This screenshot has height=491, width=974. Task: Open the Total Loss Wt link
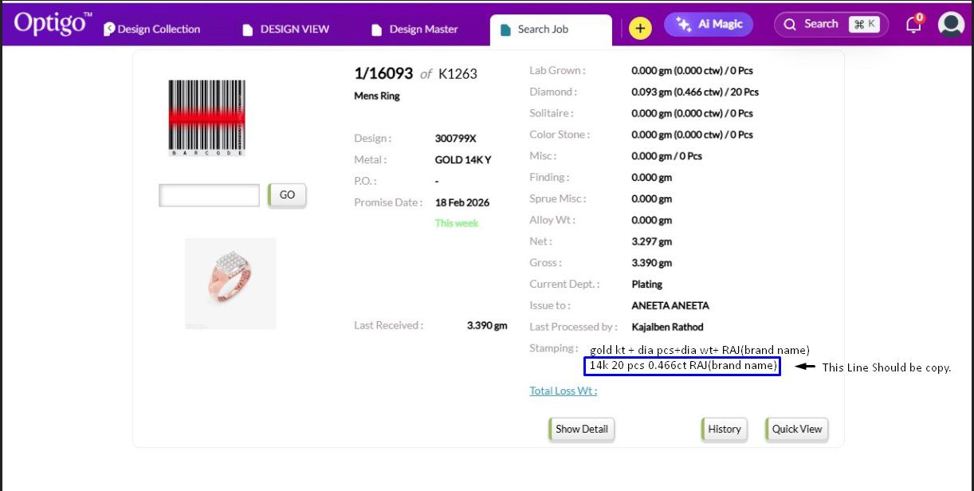(563, 391)
